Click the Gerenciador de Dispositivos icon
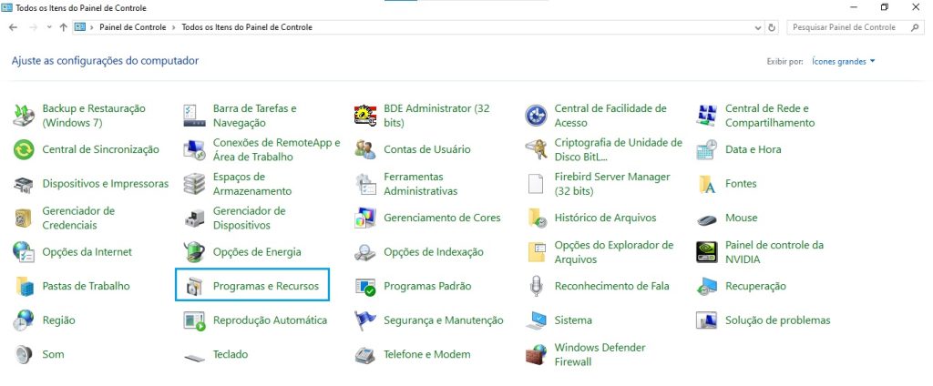933x386 pixels. coord(195,218)
